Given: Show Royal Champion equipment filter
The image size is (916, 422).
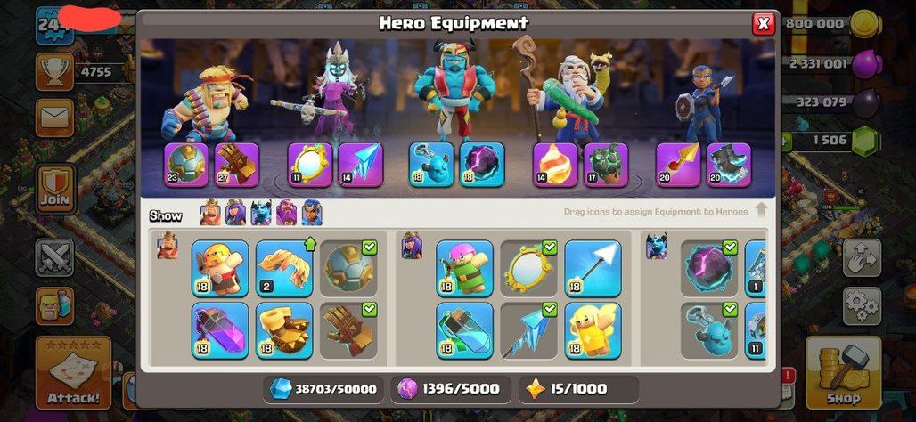Looking at the screenshot, I should tap(311, 213).
